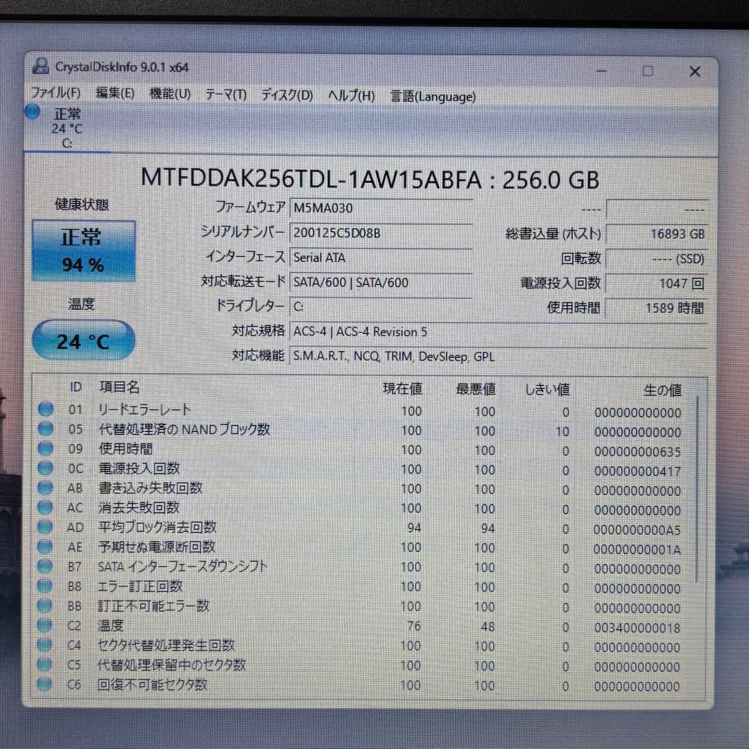Select the C: drive tab
749x749 pixels.
coord(67,128)
